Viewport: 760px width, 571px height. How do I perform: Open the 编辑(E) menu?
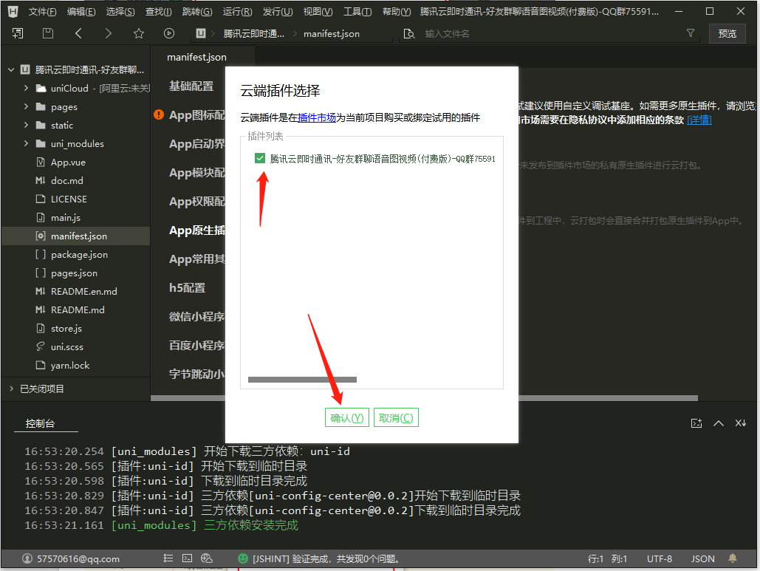(81, 12)
